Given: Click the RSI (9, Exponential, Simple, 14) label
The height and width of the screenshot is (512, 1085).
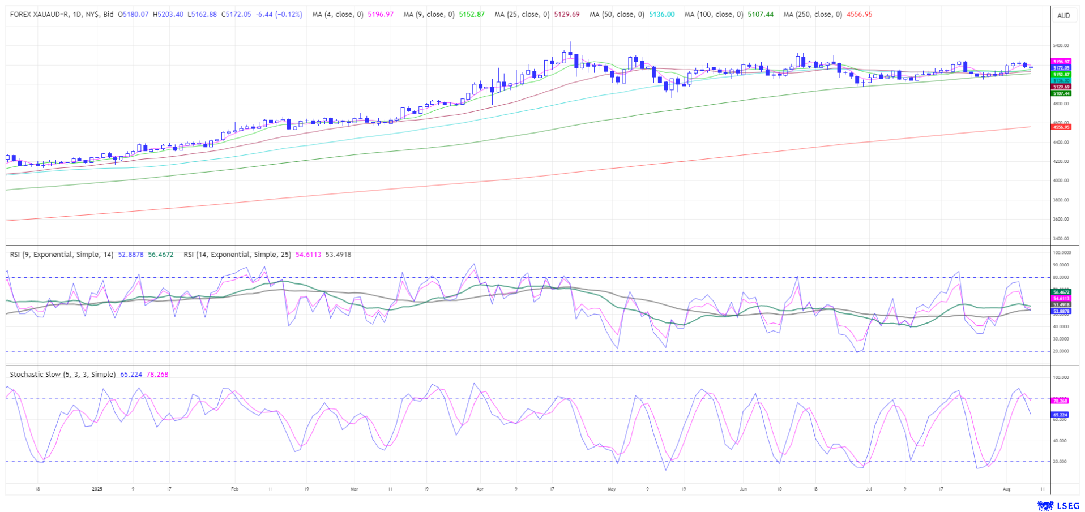Looking at the screenshot, I should (x=62, y=255).
